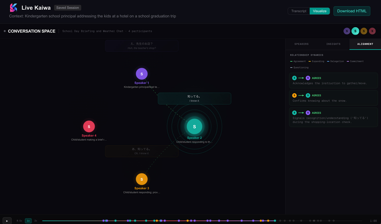Keep playback speed at 1x
Image resolution: width=381 pixels, height=224 pixels.
pos(28,221)
